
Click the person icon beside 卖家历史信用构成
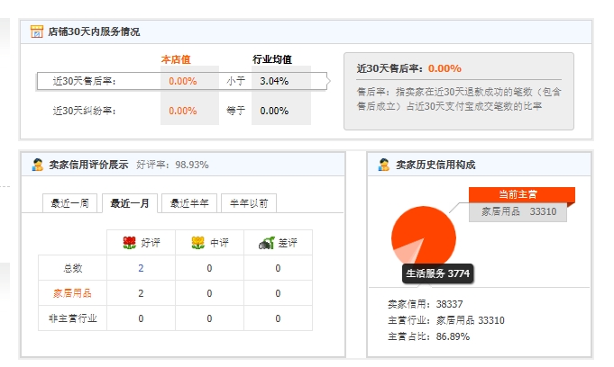click(x=383, y=165)
